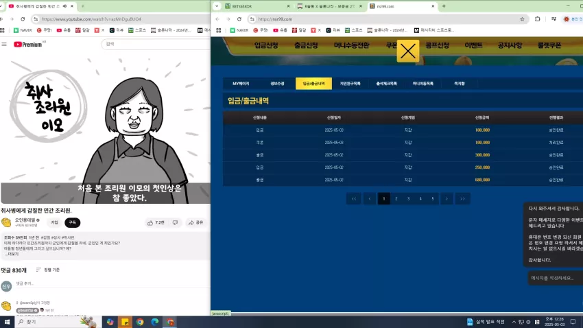The image size is (583, 328).
Task: Bookmark ror99.com with the star icon
Action: pyautogui.click(x=522, y=19)
